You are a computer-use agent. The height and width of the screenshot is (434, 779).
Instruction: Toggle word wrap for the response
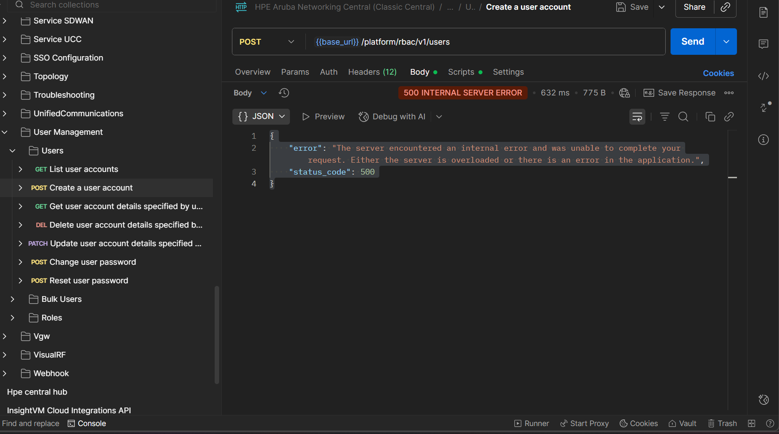click(637, 117)
